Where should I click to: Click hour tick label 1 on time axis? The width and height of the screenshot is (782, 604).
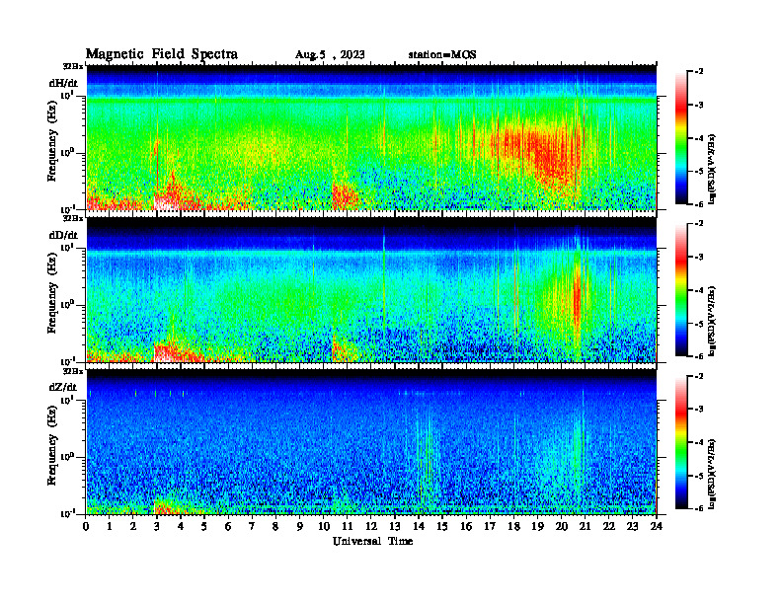110,526
